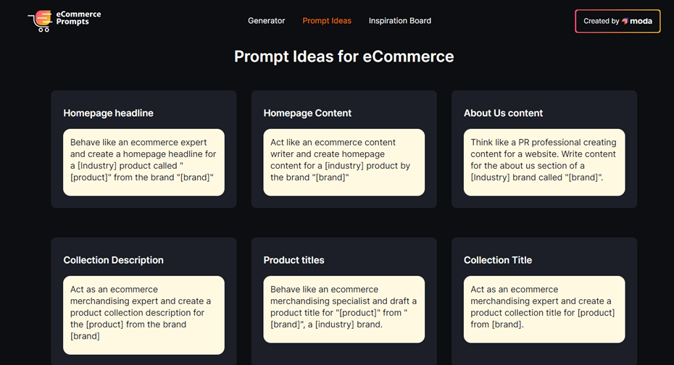Open the Inspiration Board tab
The width and height of the screenshot is (674, 365).
click(x=399, y=21)
